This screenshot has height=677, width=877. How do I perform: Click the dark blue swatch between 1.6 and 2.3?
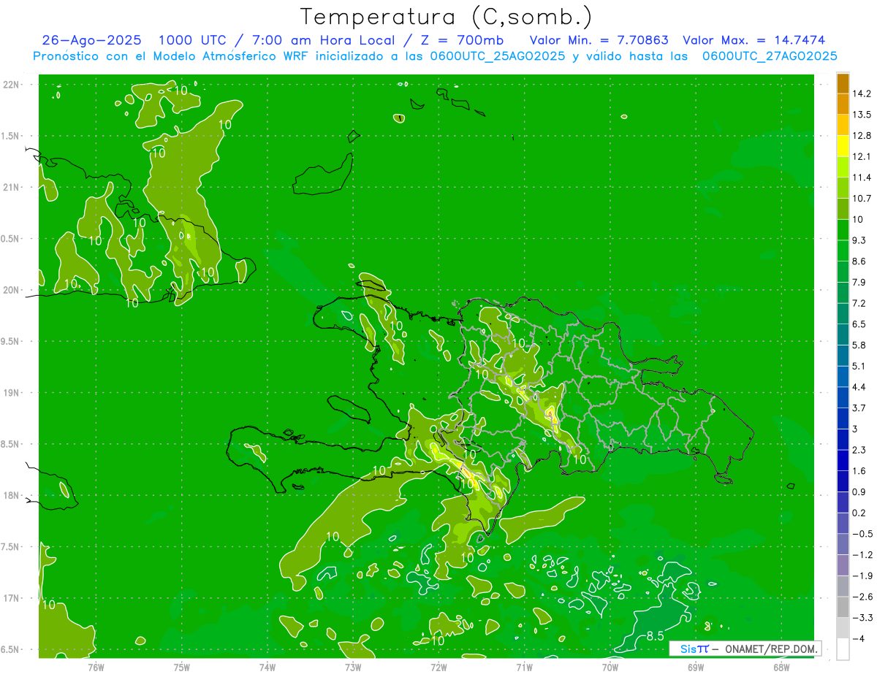843,461
